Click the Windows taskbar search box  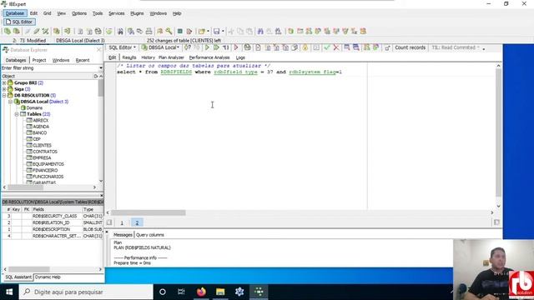pyautogui.click(x=86, y=292)
